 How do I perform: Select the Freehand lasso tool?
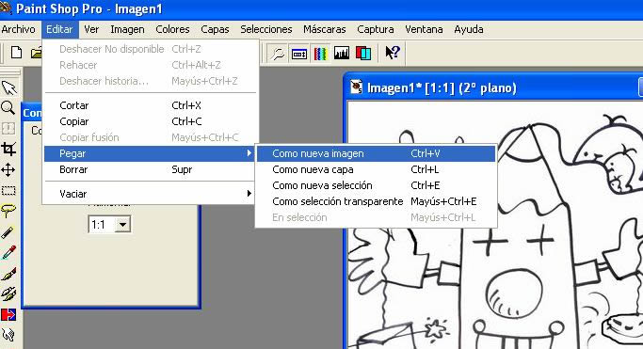click(8, 211)
